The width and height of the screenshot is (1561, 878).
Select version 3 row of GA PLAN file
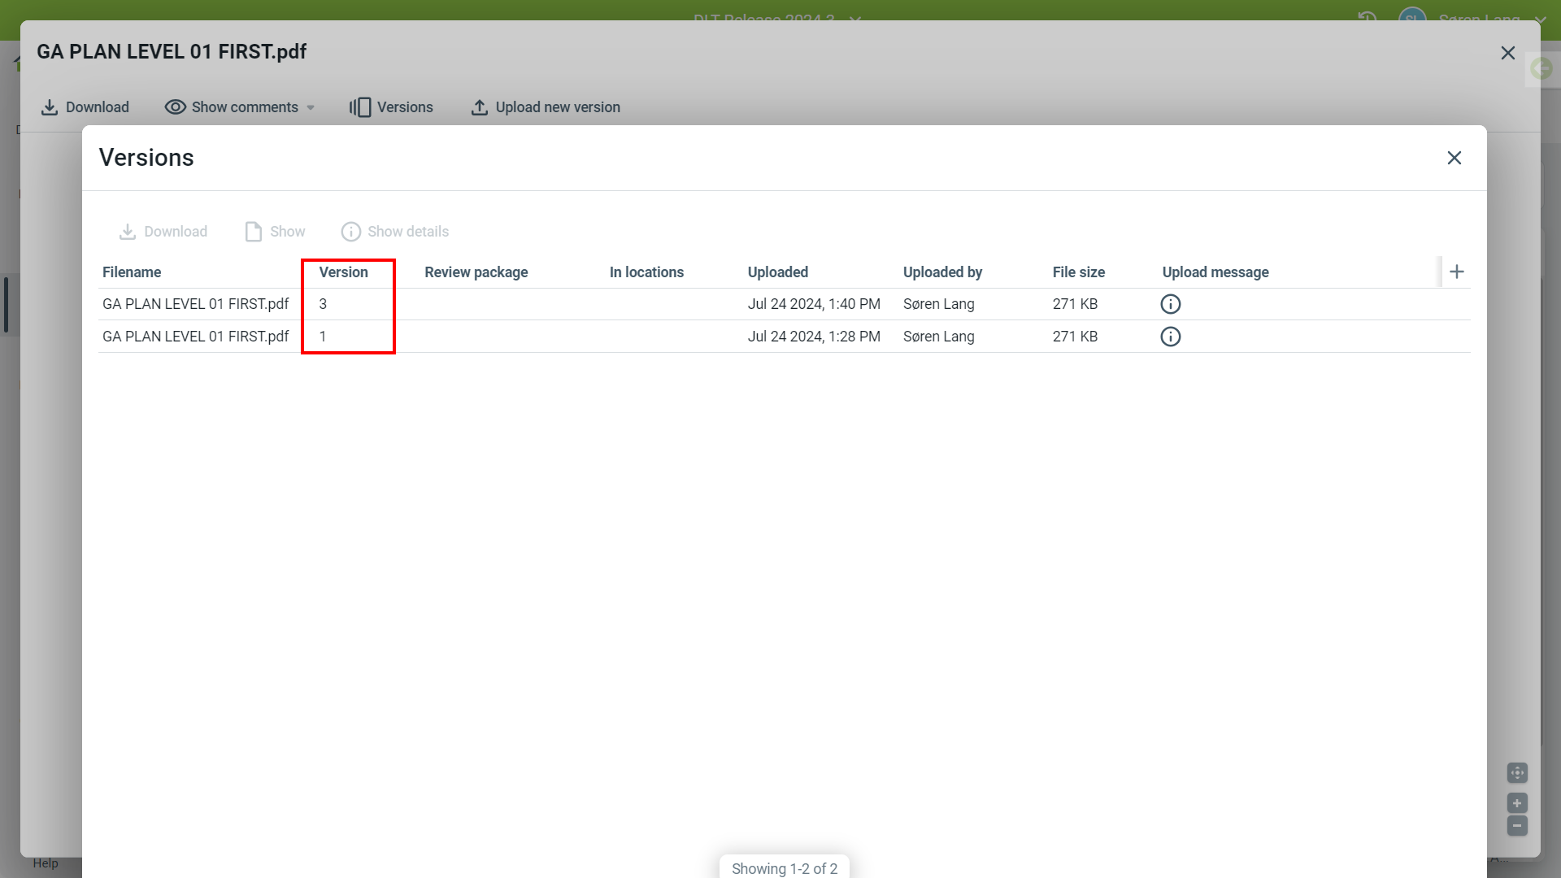tap(195, 304)
